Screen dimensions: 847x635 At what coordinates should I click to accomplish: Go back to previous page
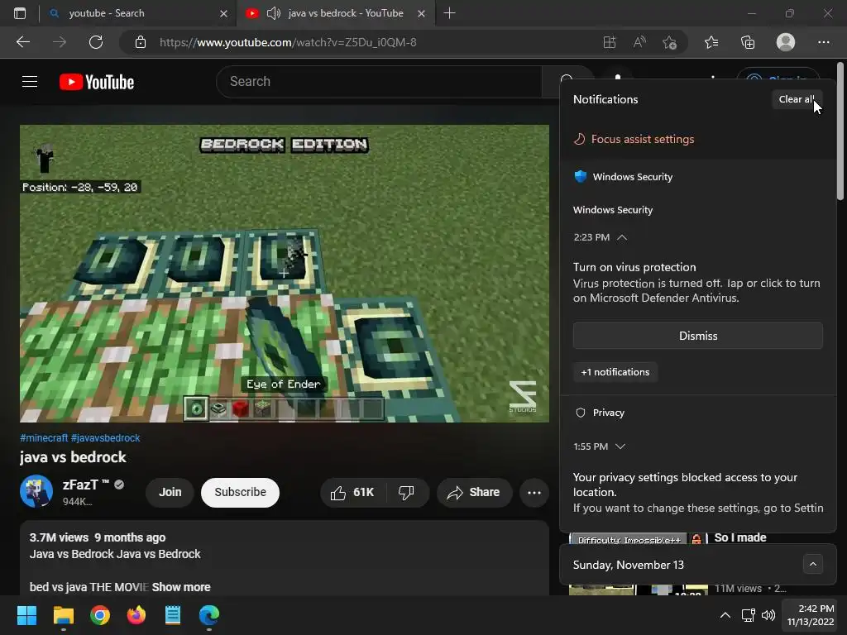pos(23,42)
